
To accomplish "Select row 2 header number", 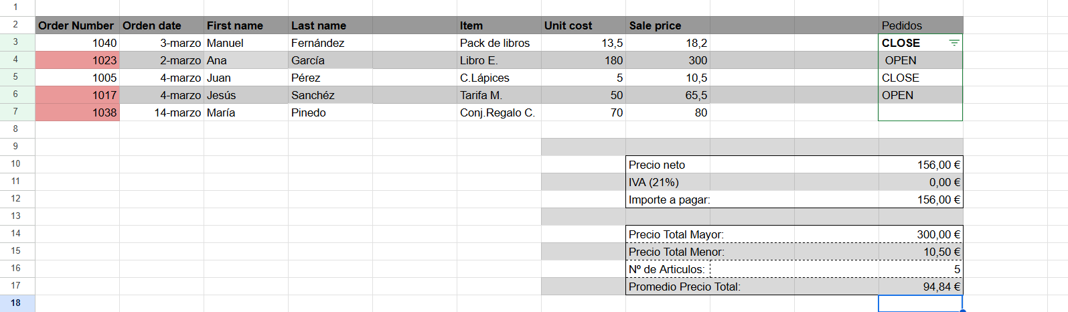I will click(15, 25).
